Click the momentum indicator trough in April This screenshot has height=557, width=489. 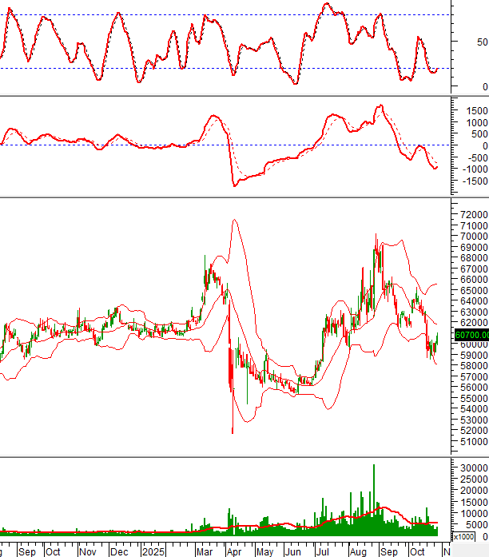[234, 185]
